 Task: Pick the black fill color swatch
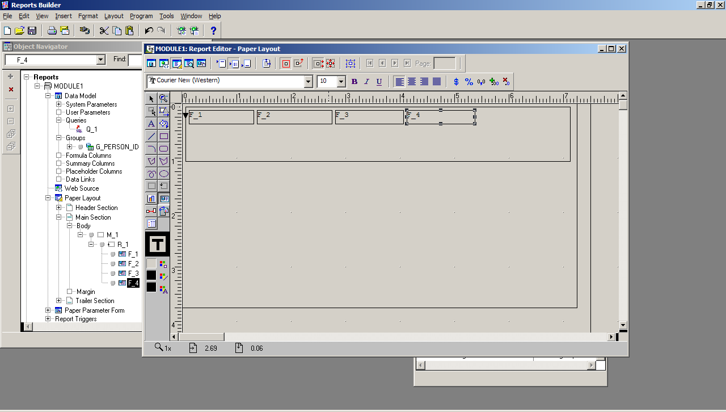click(x=150, y=275)
